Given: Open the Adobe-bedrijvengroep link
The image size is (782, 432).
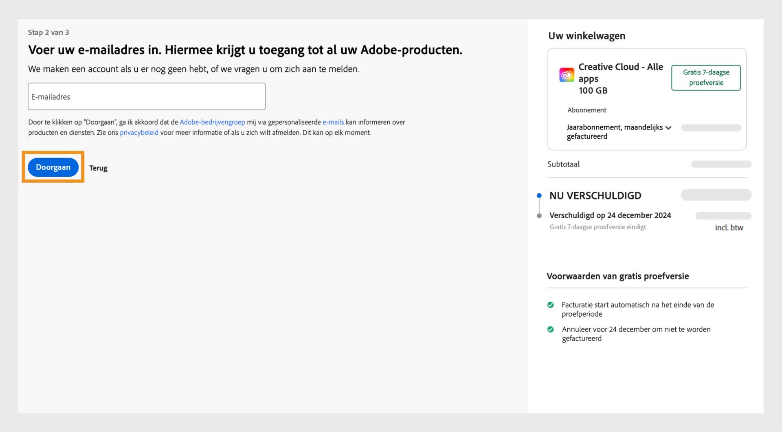Looking at the screenshot, I should 212,122.
